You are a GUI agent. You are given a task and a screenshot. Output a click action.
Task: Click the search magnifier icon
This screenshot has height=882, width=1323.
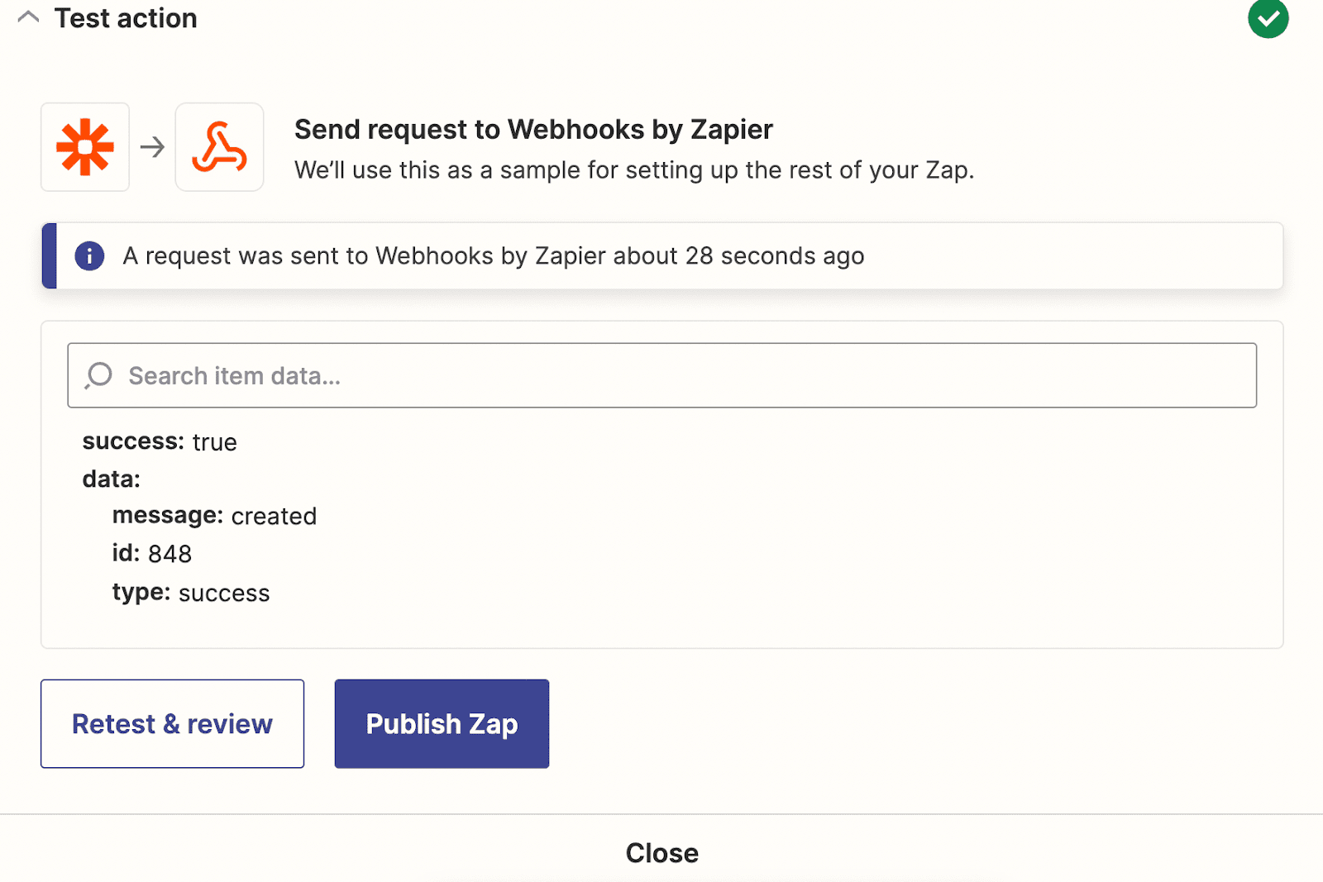[x=98, y=375]
